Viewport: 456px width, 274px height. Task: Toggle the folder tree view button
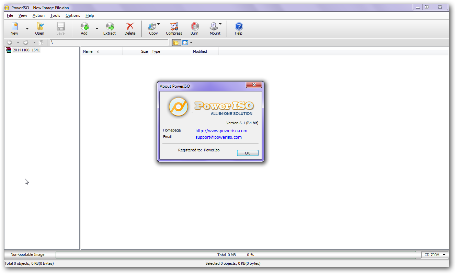tap(176, 42)
